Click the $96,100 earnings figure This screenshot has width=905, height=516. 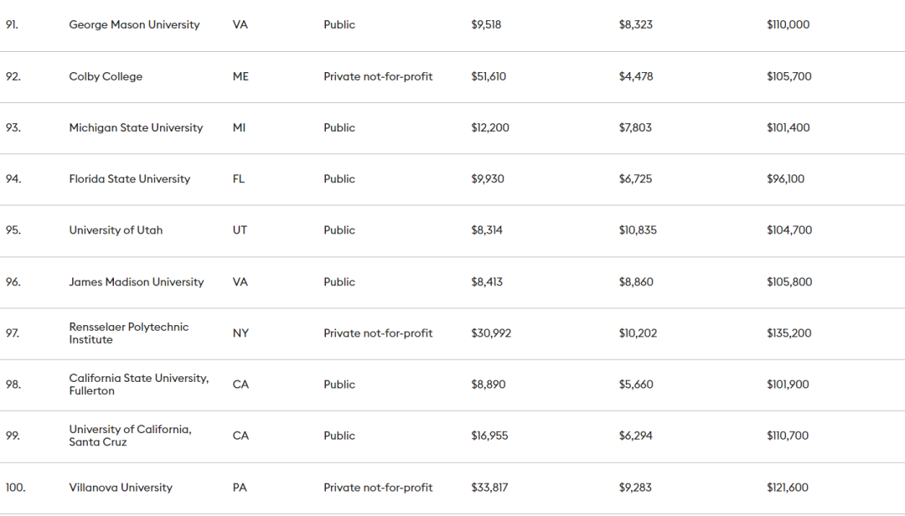click(x=785, y=179)
